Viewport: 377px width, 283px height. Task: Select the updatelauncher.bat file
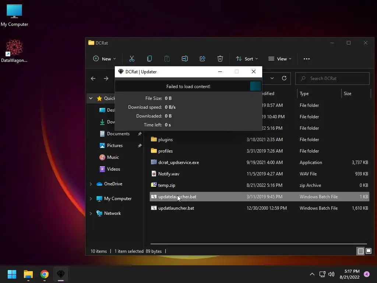click(259, 197)
